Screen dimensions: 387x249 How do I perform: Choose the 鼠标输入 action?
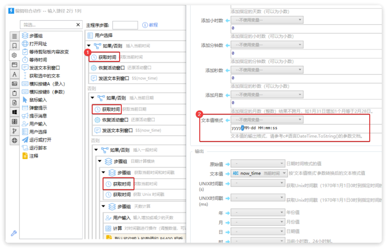[x=34, y=100]
